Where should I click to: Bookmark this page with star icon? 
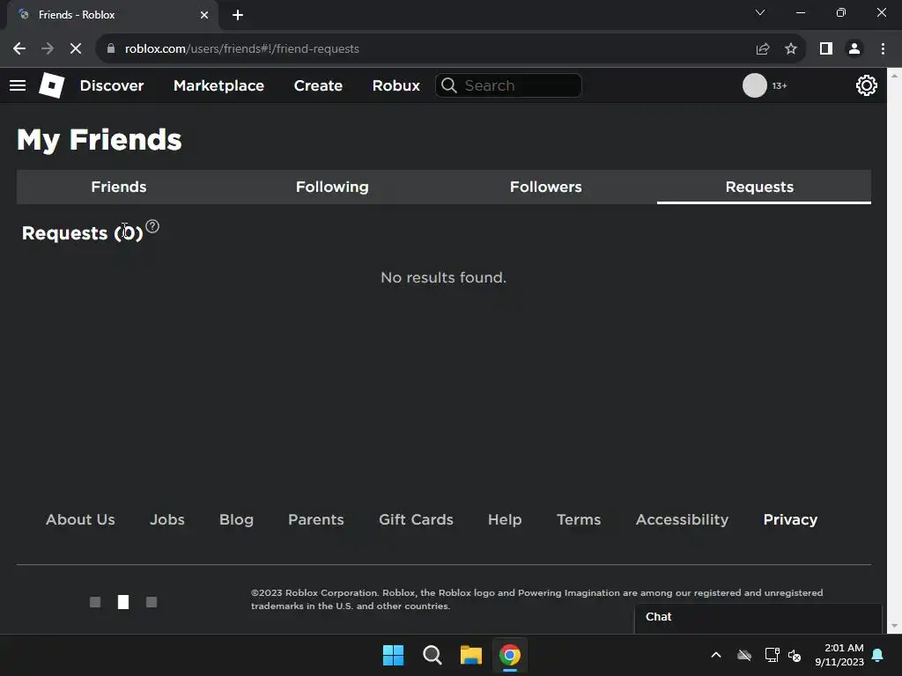point(791,49)
